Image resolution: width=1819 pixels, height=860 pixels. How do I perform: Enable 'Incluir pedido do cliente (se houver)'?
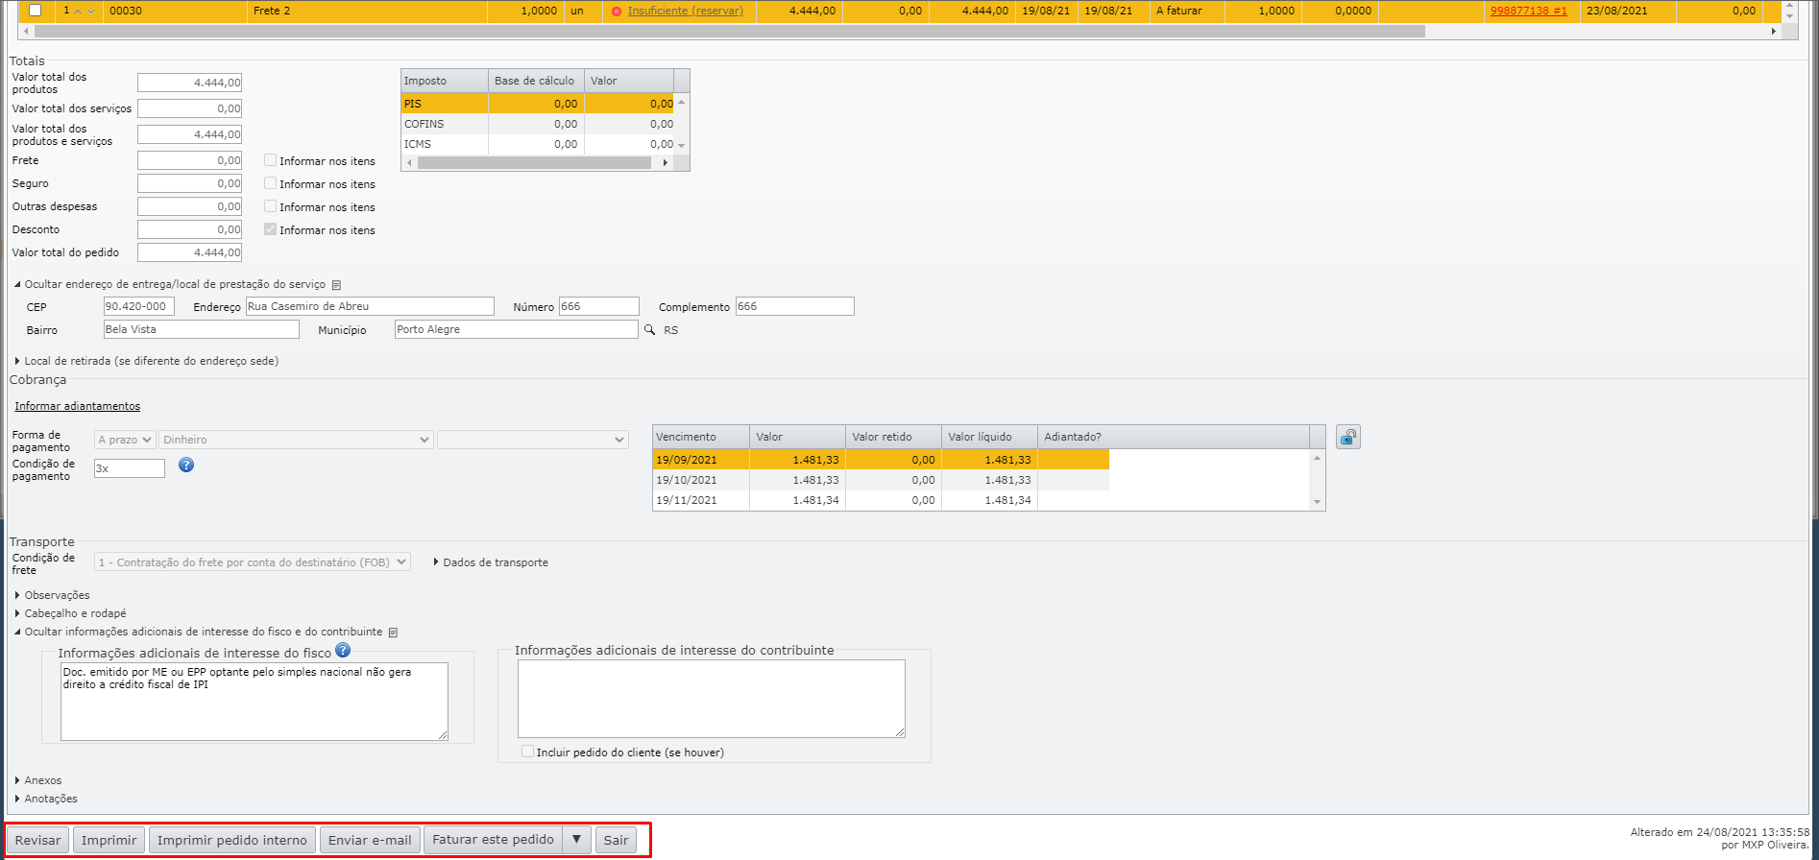(x=527, y=752)
